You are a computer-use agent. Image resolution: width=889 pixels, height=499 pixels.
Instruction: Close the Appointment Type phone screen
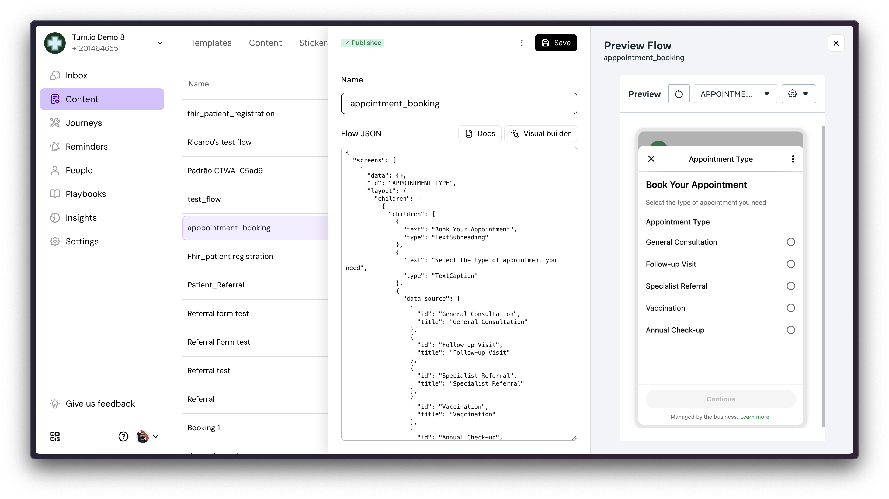click(x=651, y=159)
